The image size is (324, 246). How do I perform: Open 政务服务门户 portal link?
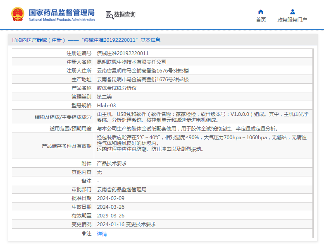[x=292, y=20]
